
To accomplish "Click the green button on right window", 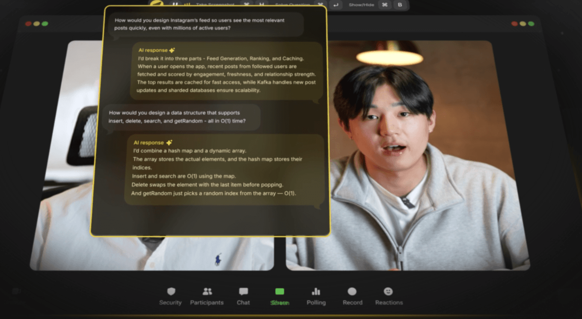I will [x=531, y=24].
